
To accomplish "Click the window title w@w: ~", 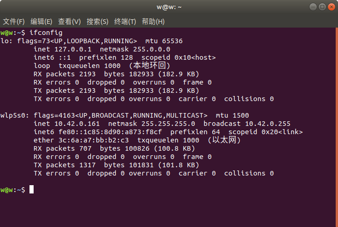I will pos(169,7).
